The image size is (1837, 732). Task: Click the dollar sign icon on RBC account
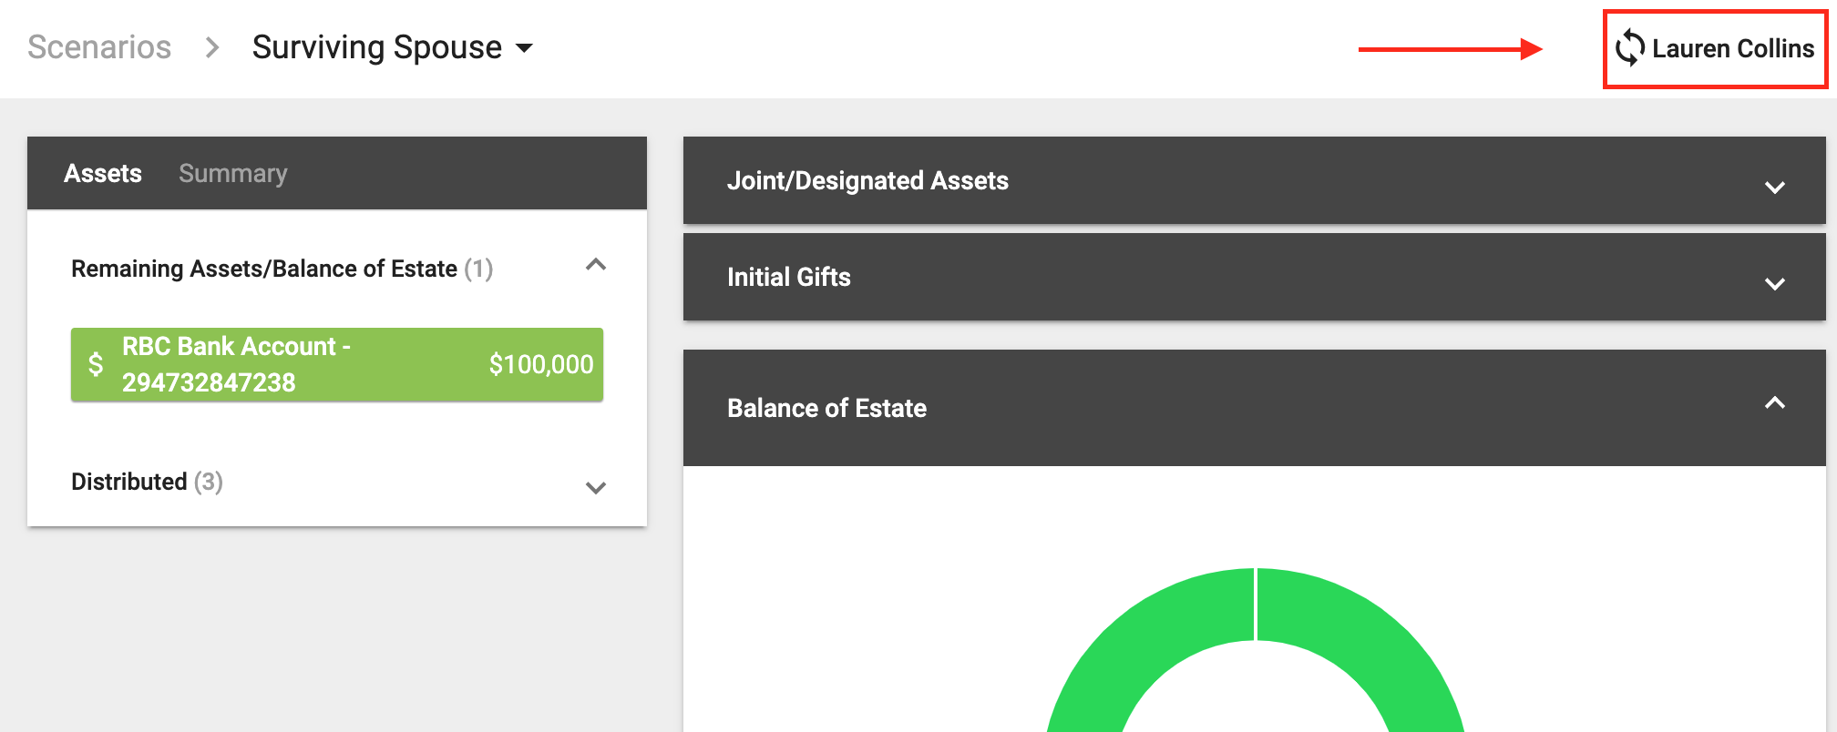(x=96, y=364)
